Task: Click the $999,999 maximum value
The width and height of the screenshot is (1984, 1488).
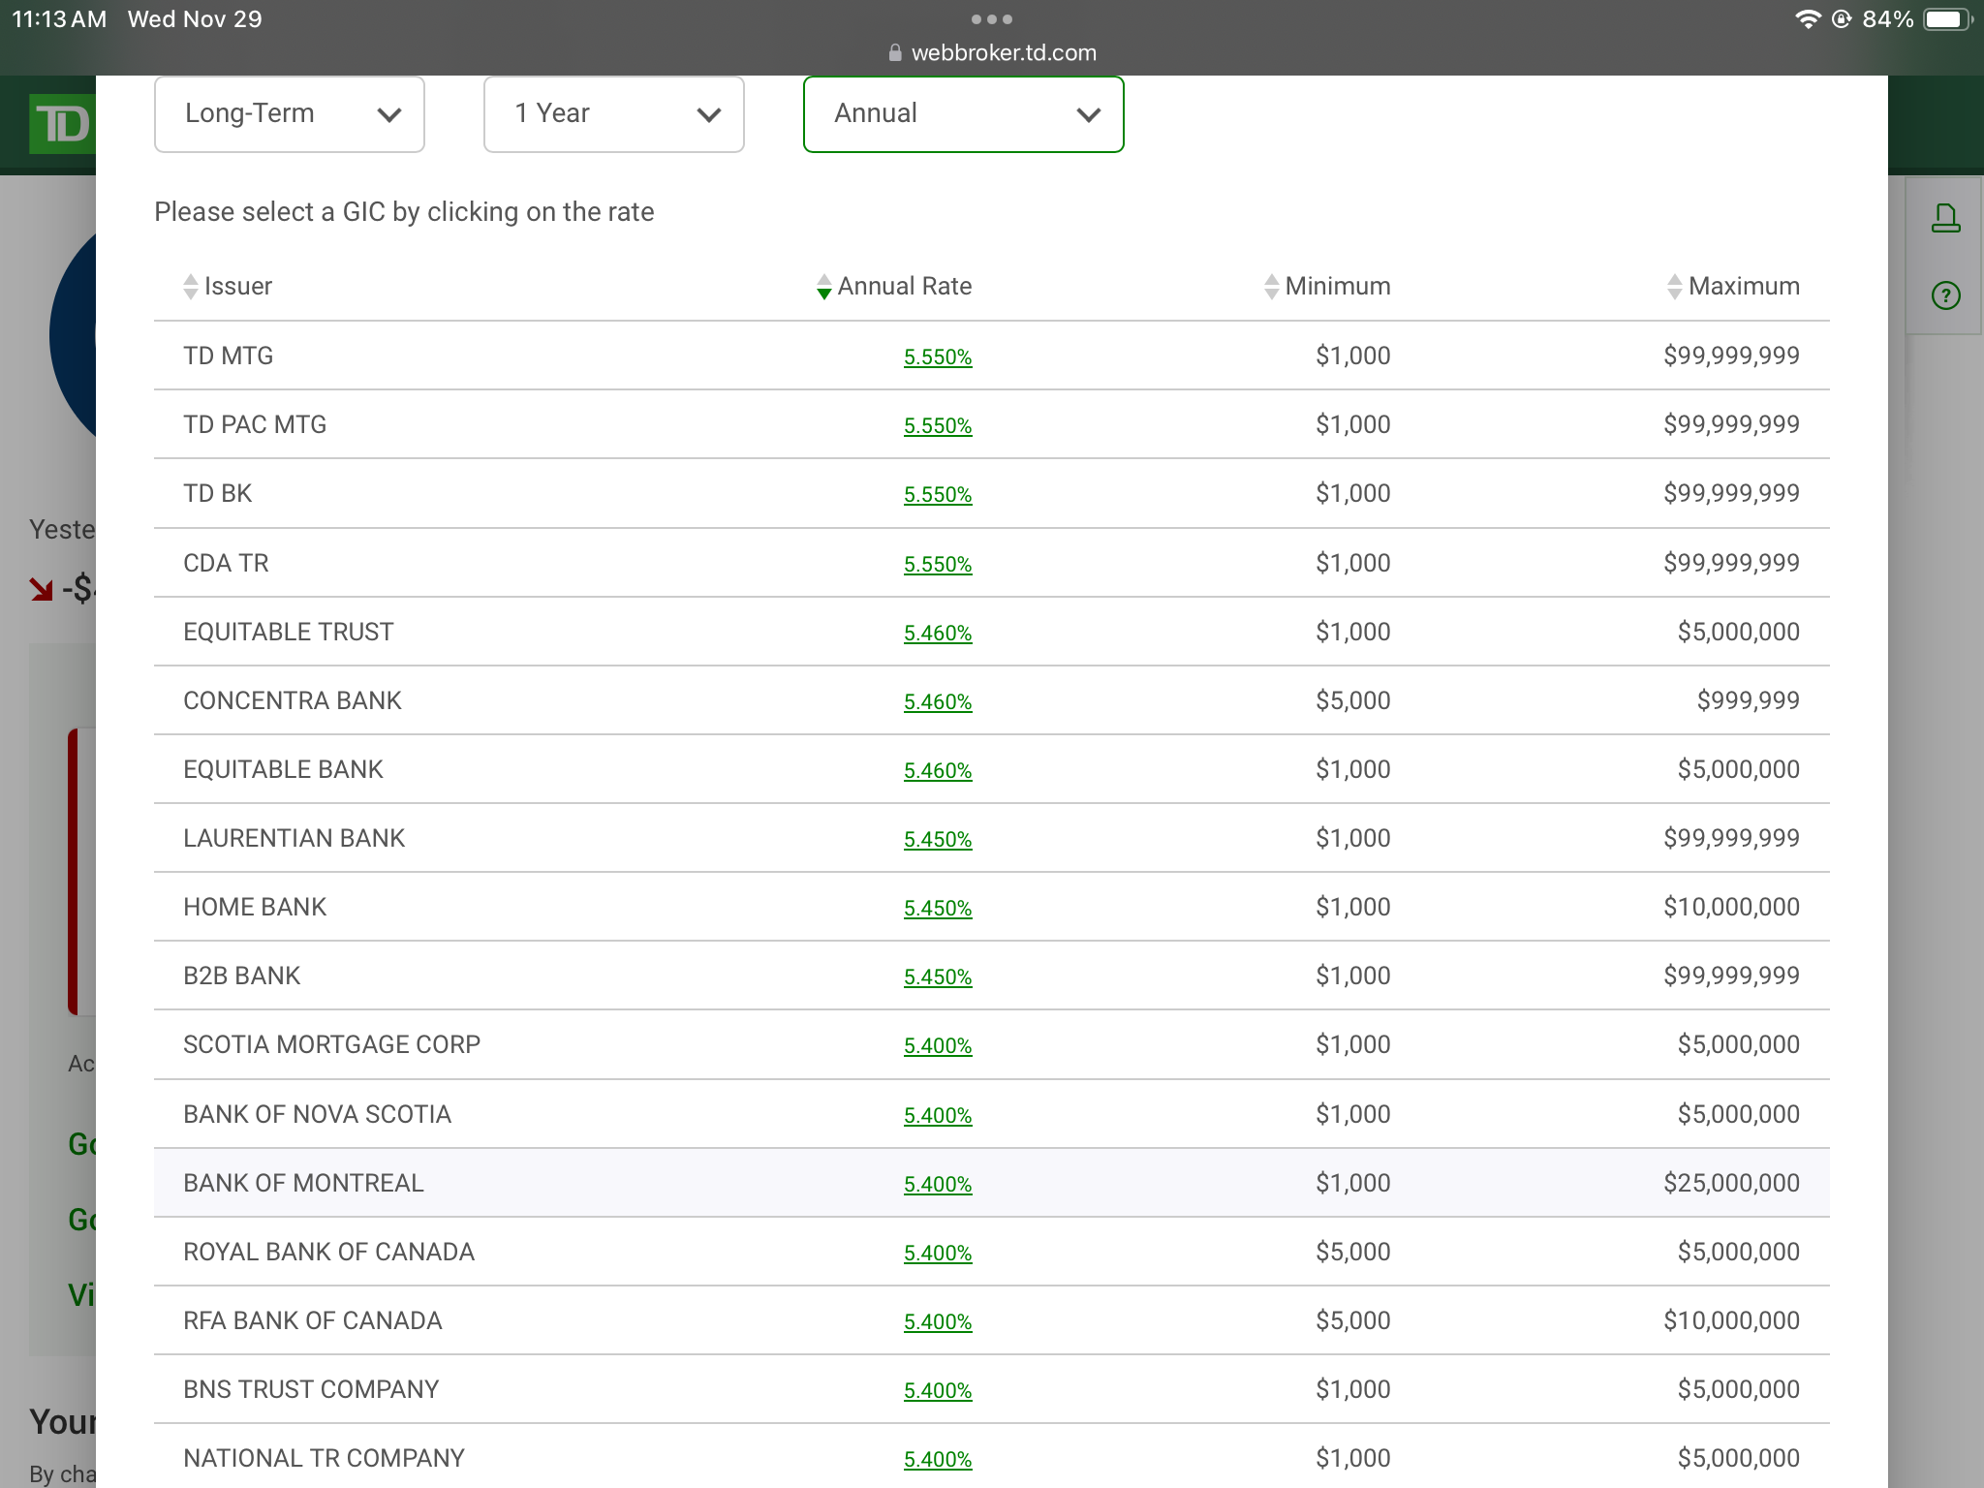Action: [1748, 701]
